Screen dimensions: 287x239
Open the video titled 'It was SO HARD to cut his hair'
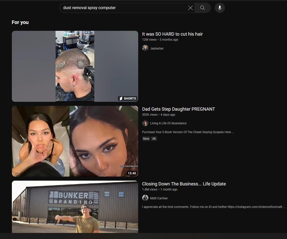172,34
